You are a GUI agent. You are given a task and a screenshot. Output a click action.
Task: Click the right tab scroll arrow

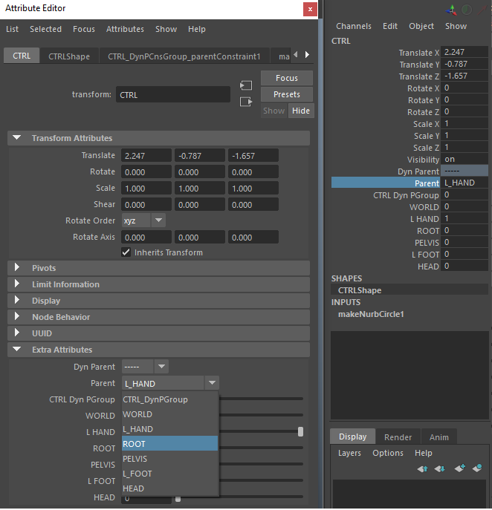[x=307, y=55]
